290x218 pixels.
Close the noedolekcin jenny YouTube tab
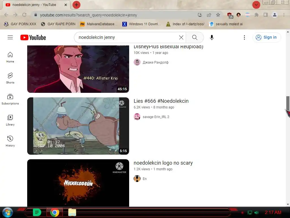pos(66,5)
